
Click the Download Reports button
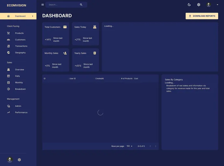click(x=202, y=16)
